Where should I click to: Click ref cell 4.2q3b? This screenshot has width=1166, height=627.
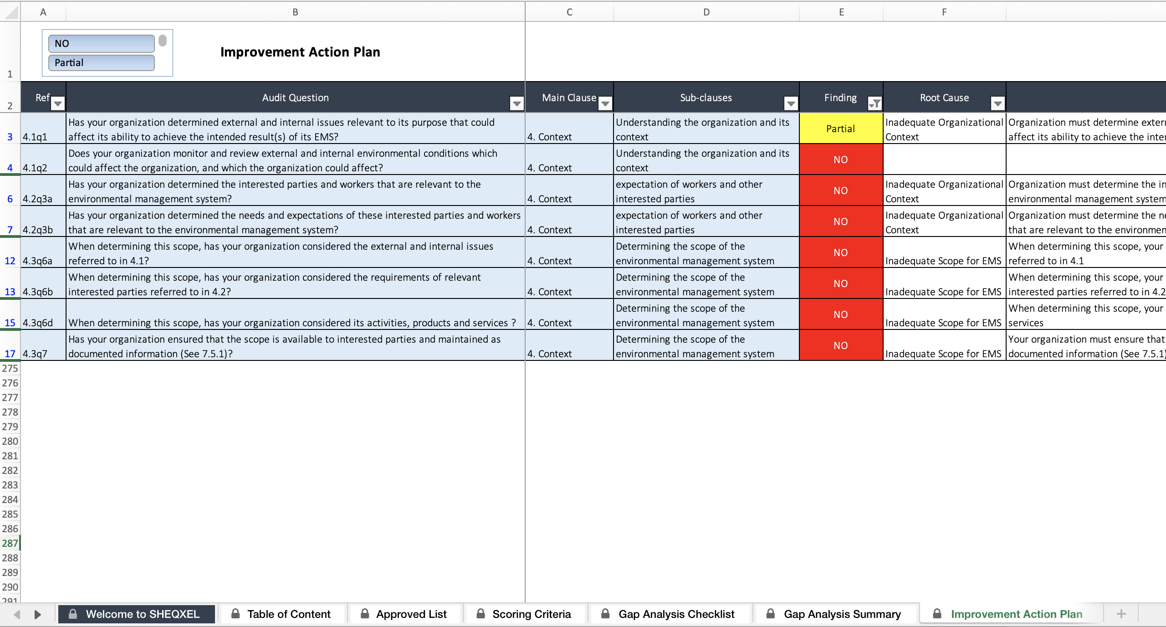(43, 221)
